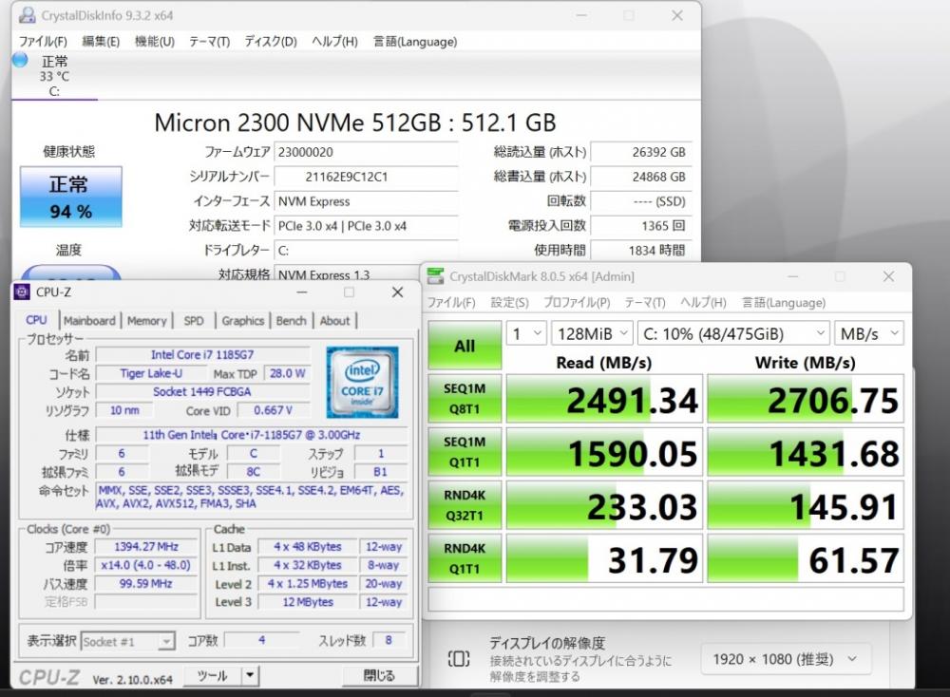Open 言語(Language) menu in CrystalDiskMark

(x=784, y=302)
